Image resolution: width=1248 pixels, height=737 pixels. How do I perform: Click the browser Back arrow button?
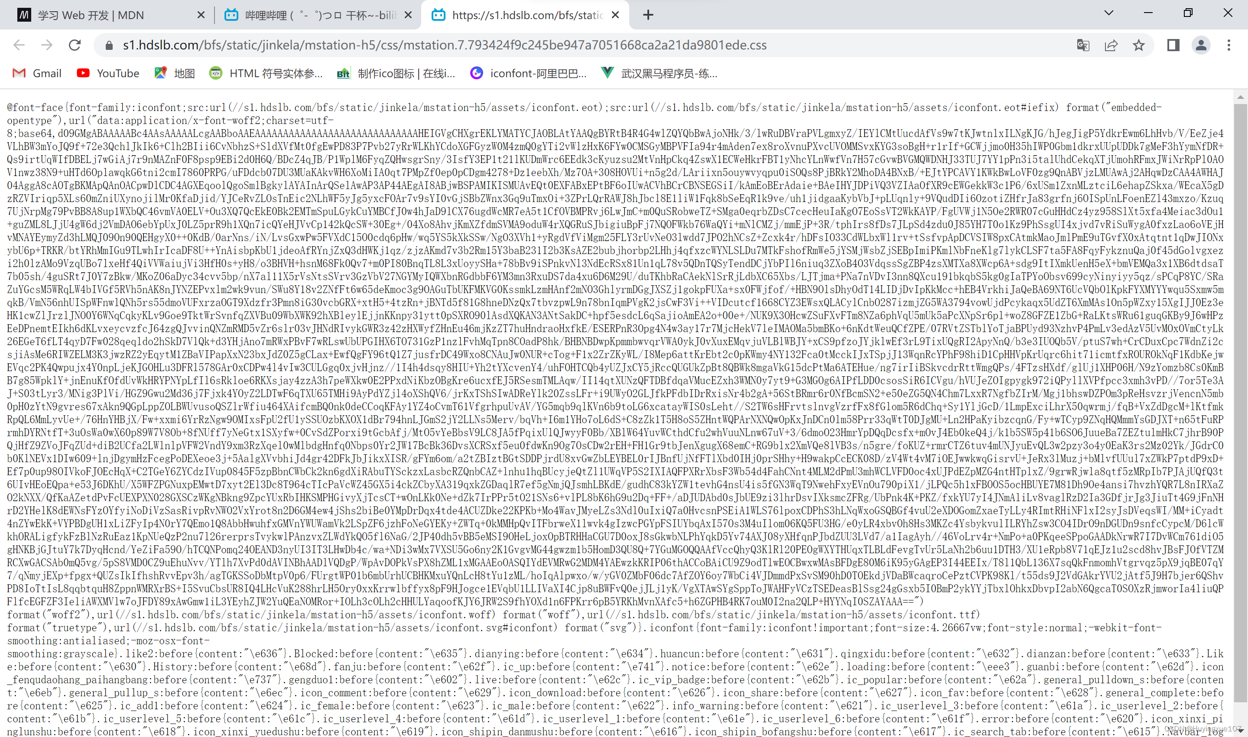[x=19, y=45]
